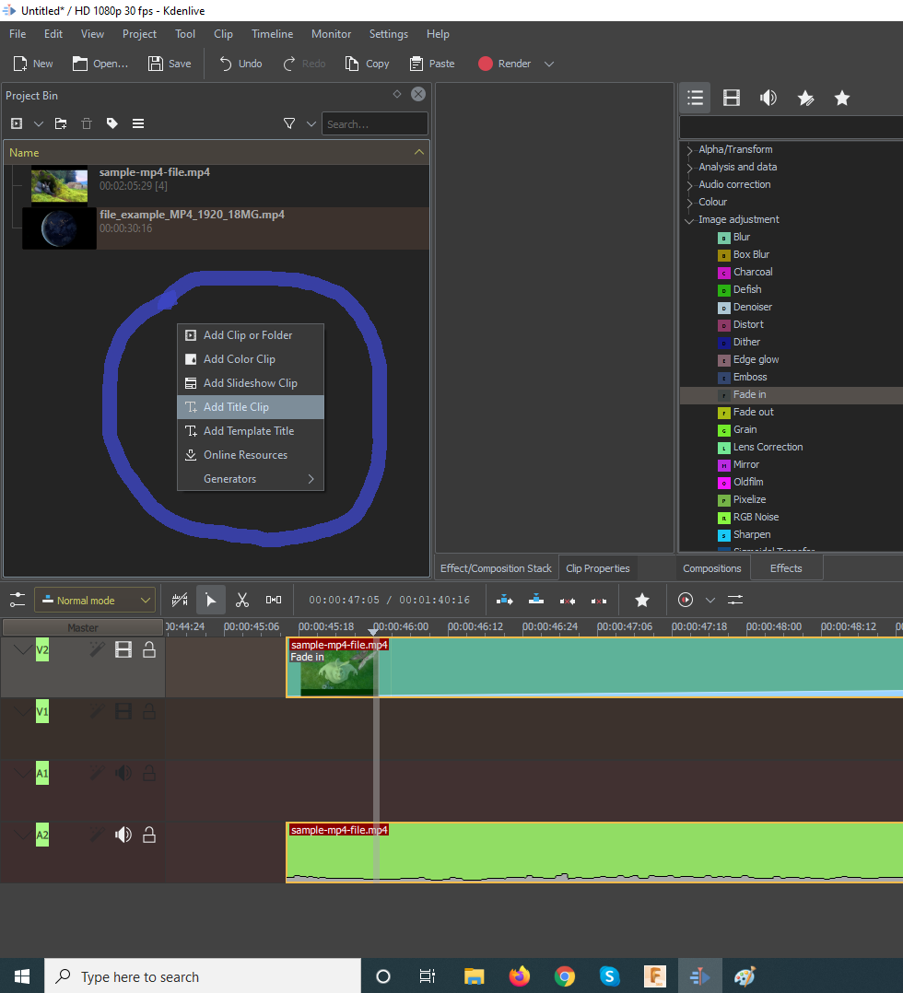The width and height of the screenshot is (903, 993).
Task: Show only audio effects via speaker icon
Action: tap(768, 98)
